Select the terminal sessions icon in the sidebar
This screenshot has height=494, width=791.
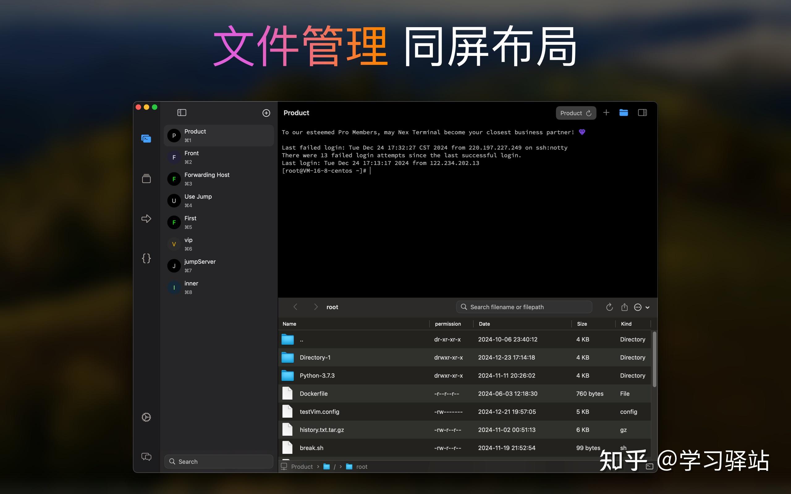(146, 139)
